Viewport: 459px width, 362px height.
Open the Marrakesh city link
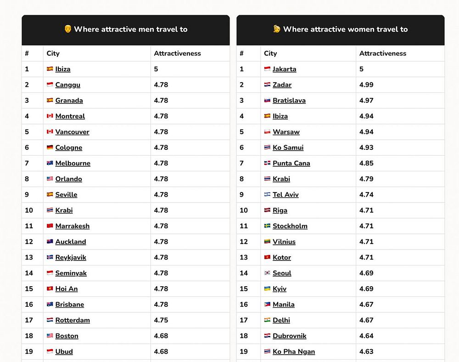[73, 226]
